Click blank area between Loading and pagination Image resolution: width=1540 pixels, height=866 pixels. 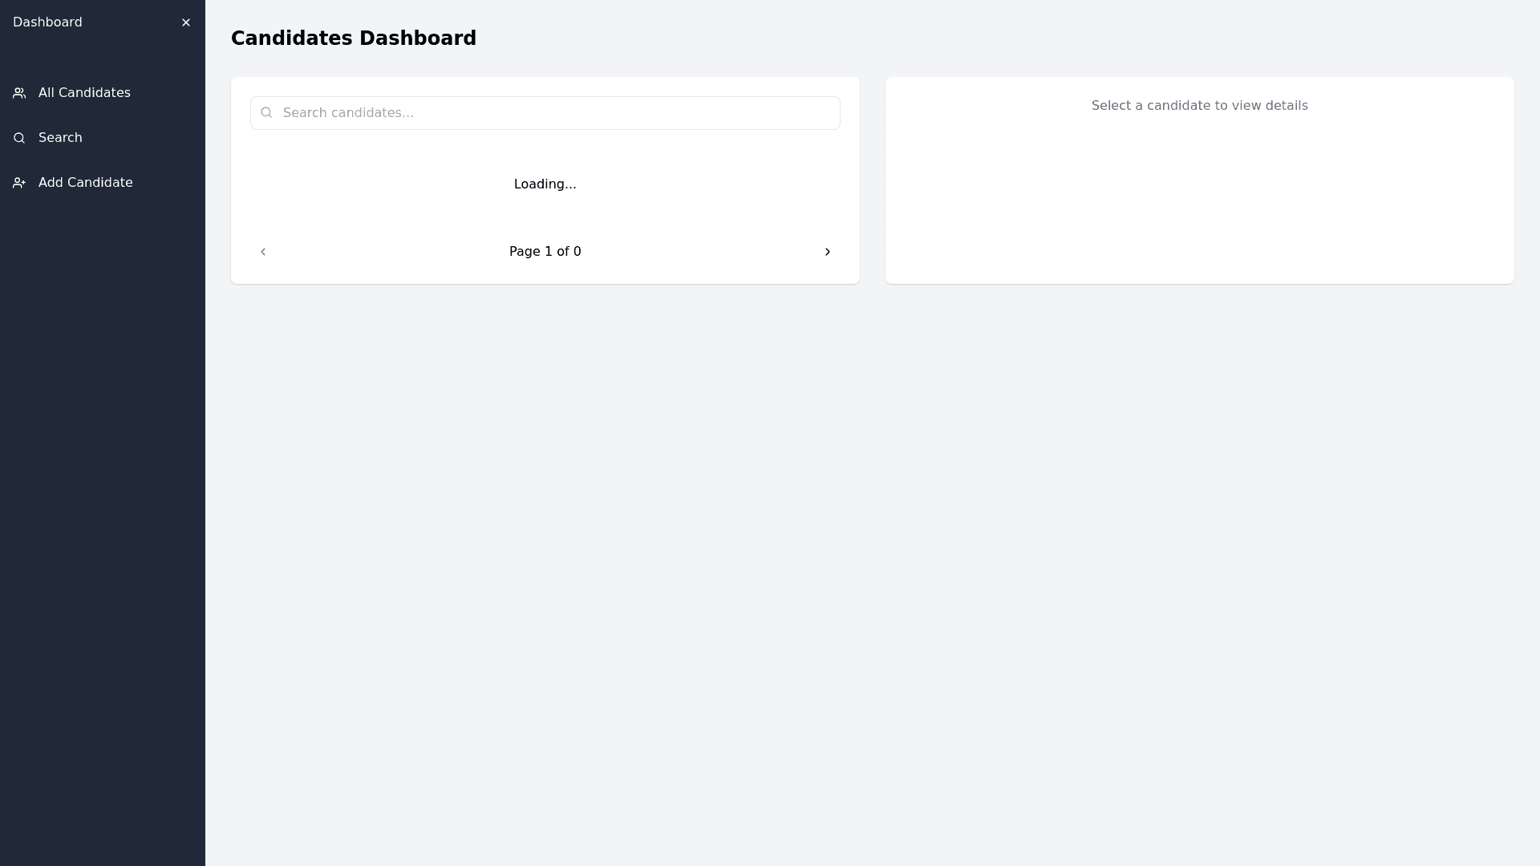545,218
